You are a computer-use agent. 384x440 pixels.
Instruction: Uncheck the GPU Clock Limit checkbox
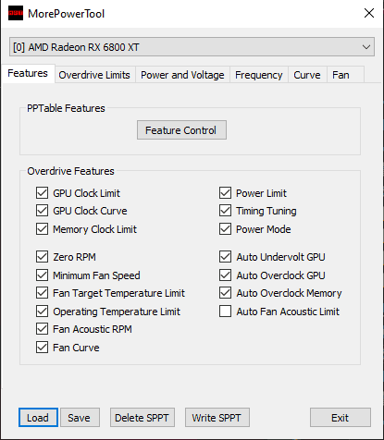click(42, 193)
